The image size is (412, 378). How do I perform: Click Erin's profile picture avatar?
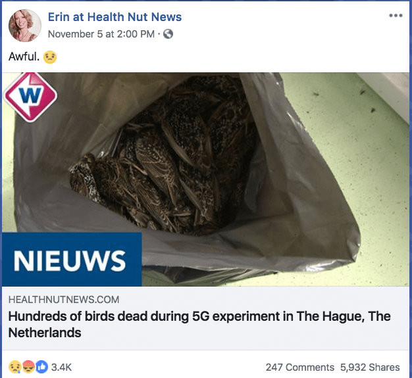pos(25,26)
